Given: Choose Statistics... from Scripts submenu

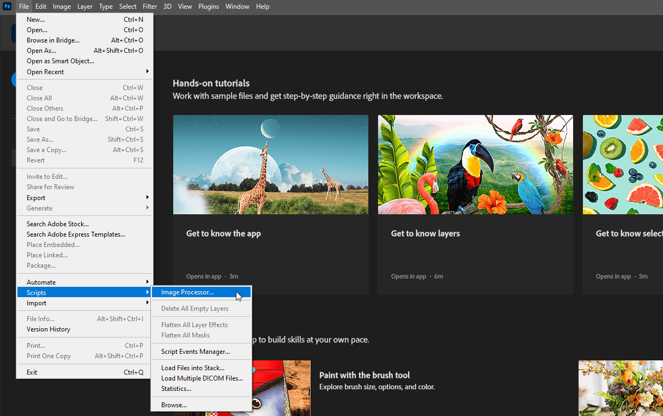Looking at the screenshot, I should [x=201, y=389].
